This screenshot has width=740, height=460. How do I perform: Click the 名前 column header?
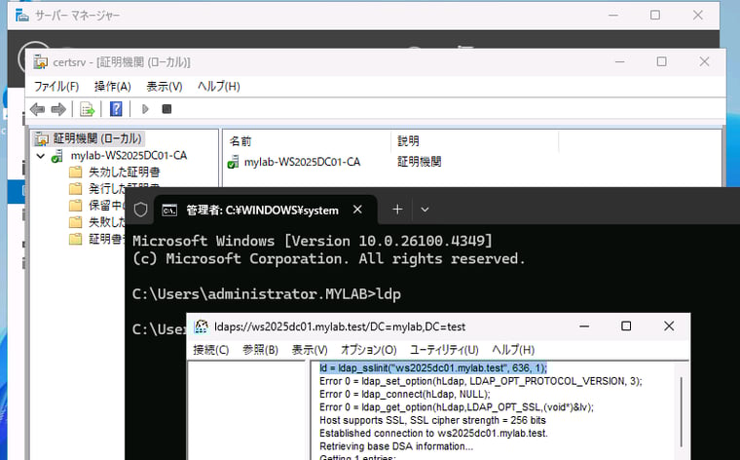[x=307, y=141]
